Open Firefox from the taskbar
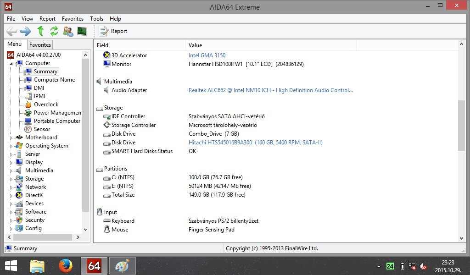Image resolution: width=470 pixels, height=275 pixels. coord(65,266)
